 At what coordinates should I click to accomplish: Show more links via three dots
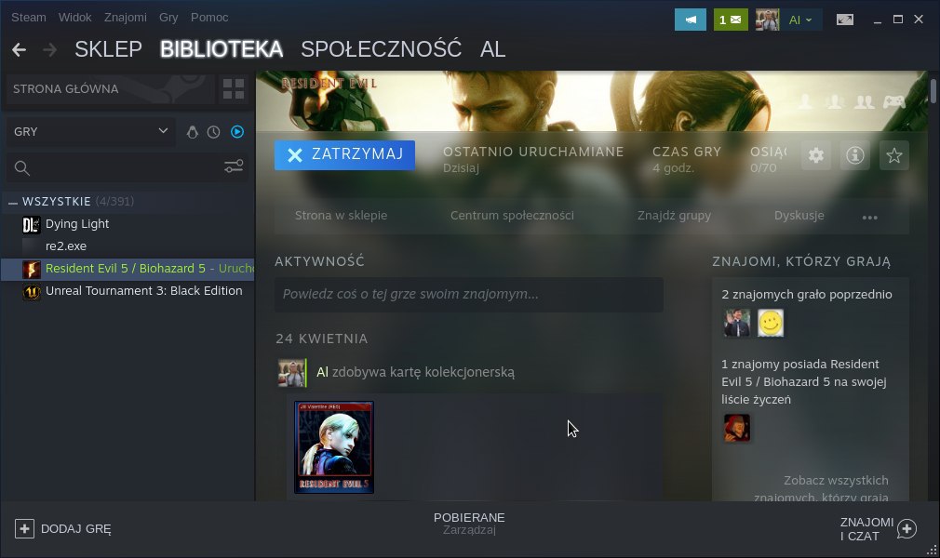pyautogui.click(x=870, y=217)
